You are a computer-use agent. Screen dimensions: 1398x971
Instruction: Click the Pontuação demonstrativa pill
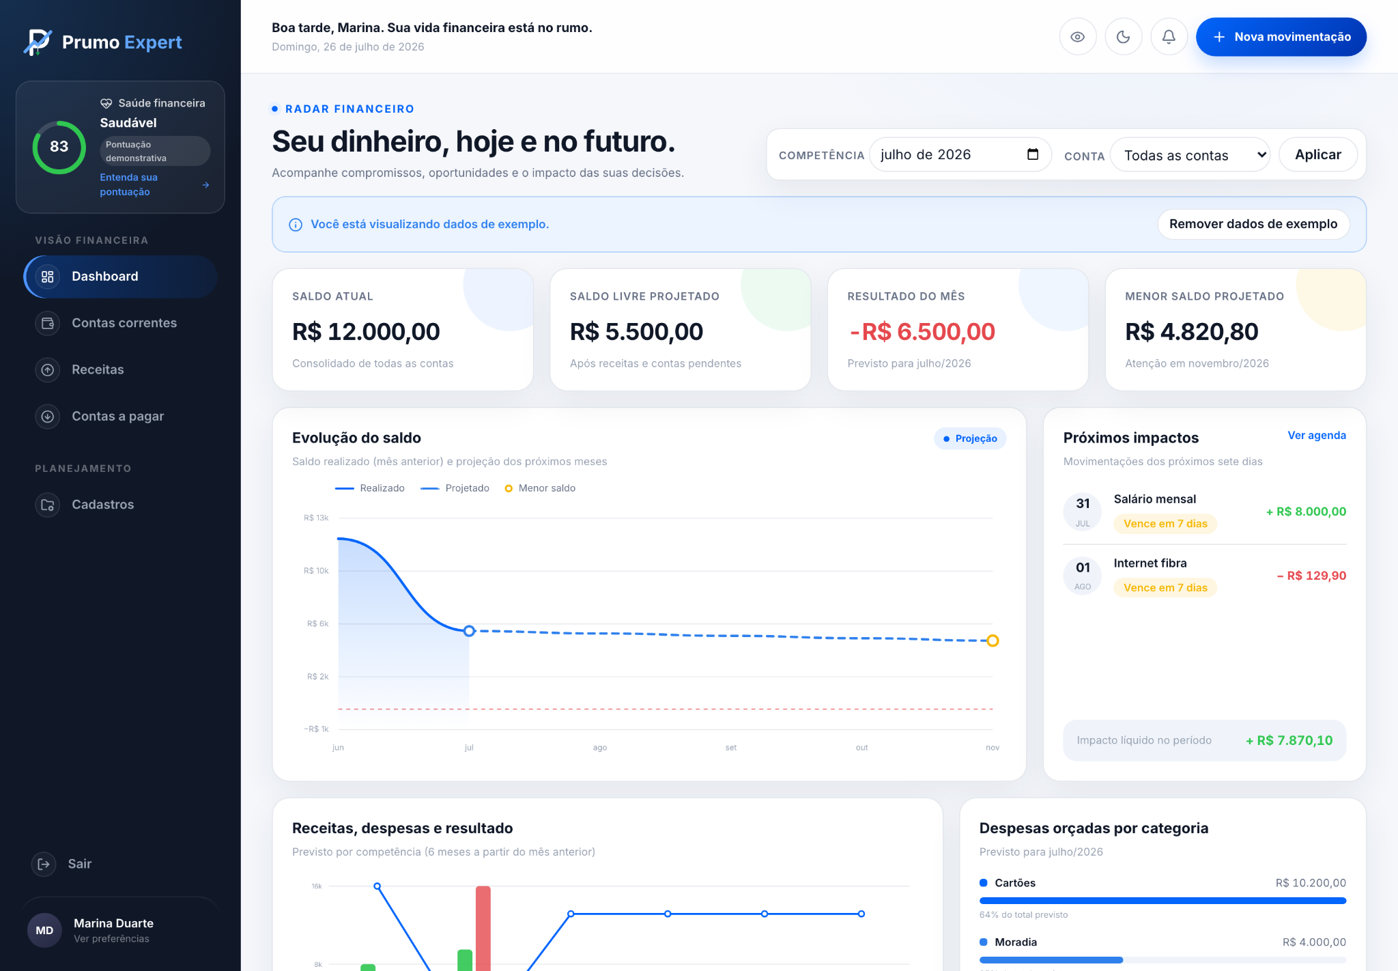[155, 151]
